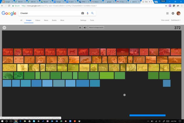This screenshot has height=123, width=184.
Task: Open the Settings menu under search bar
Action: (x=83, y=20)
